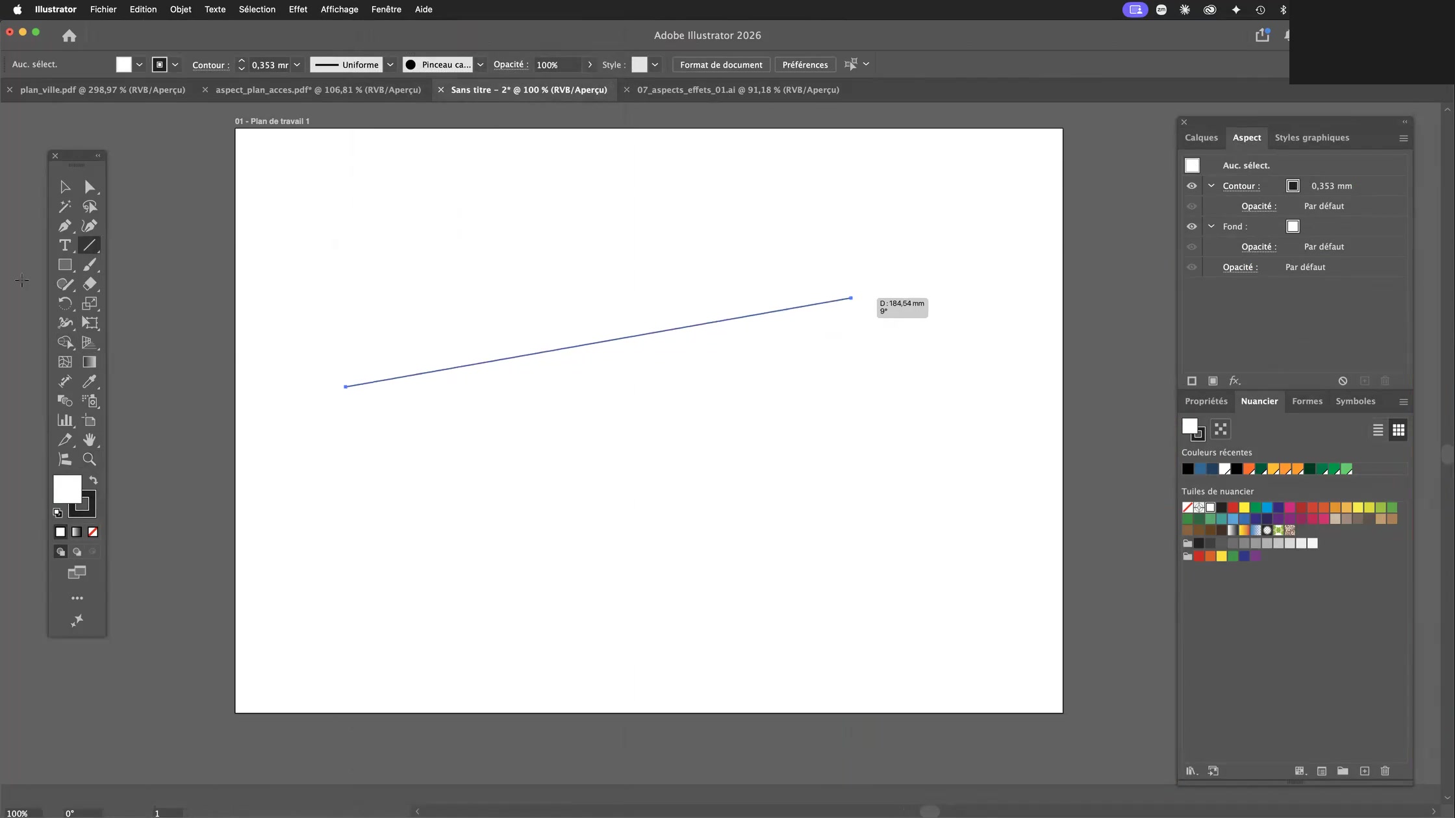Collapse the Contour attribute row
Screen dimensions: 1455x818
click(x=1211, y=186)
